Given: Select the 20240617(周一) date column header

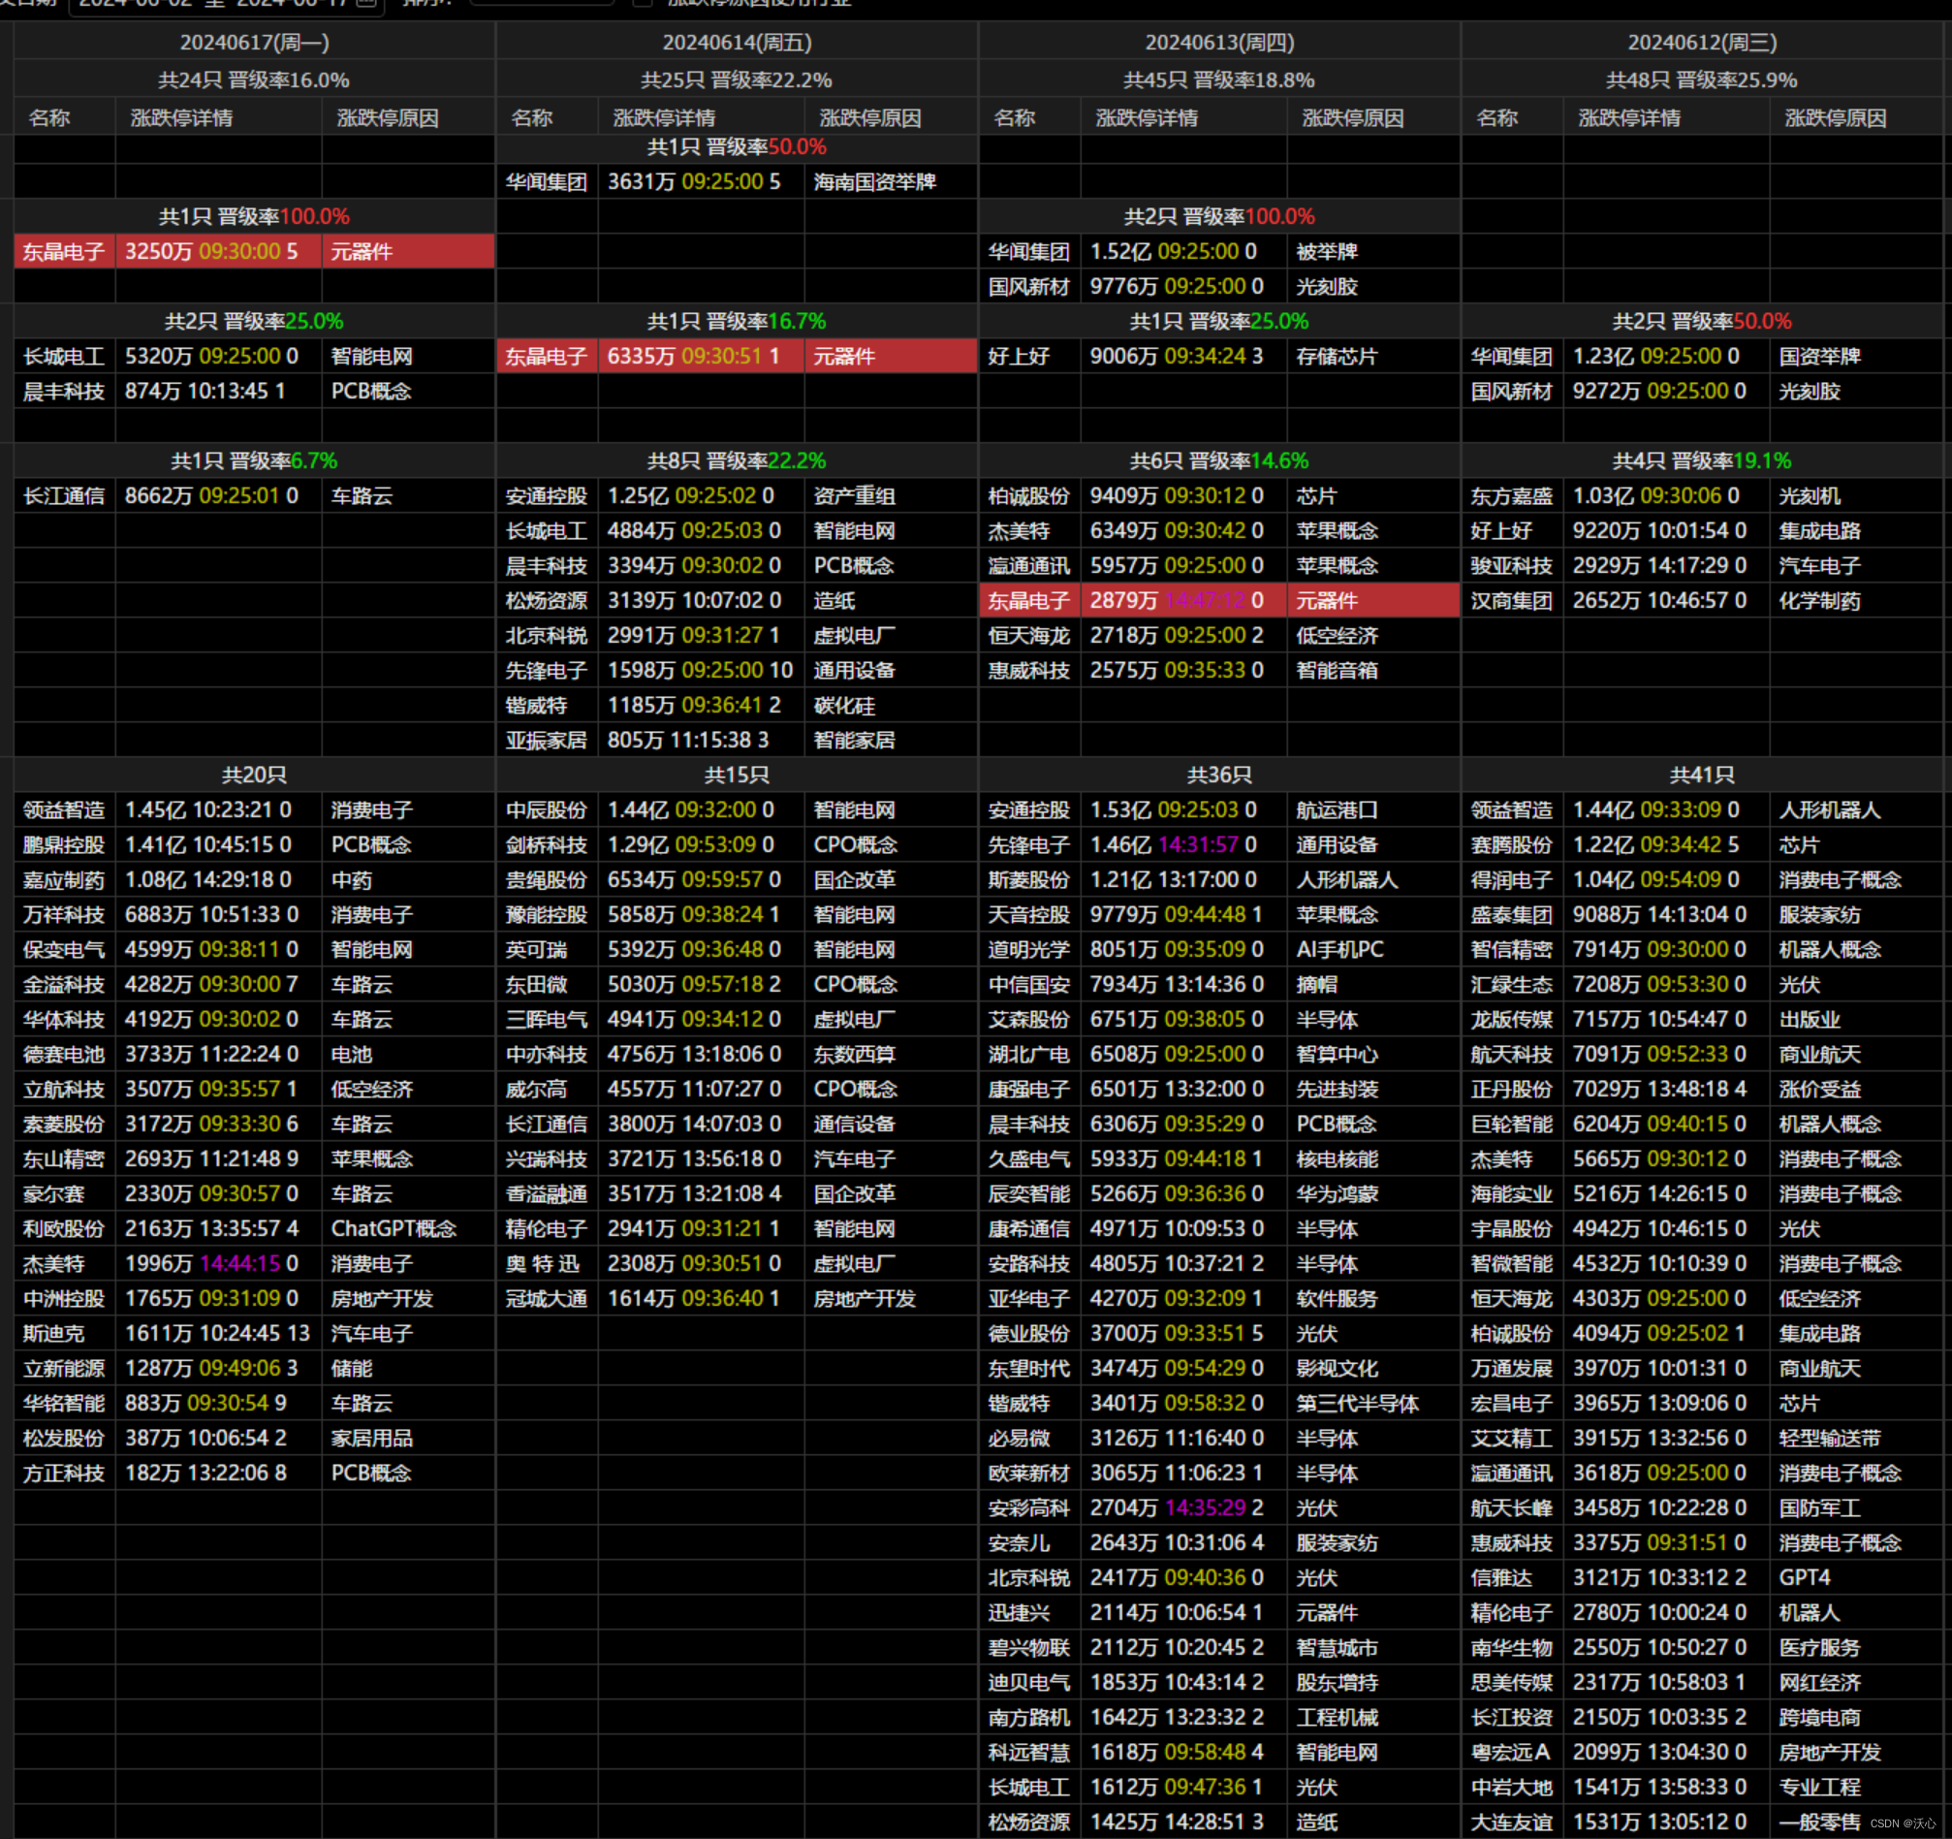Looking at the screenshot, I should click(254, 43).
